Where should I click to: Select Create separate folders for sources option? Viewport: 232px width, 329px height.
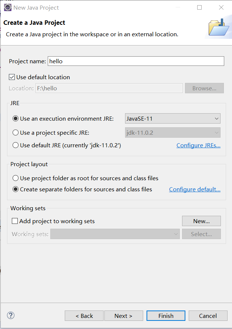click(16, 189)
